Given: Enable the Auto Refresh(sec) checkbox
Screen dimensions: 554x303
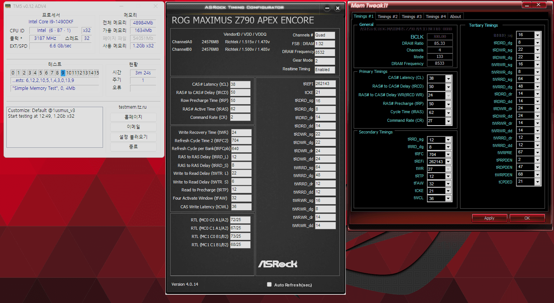Looking at the screenshot, I should [269, 285].
